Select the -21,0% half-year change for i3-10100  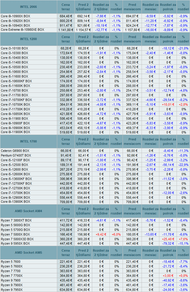pos(183,48)
